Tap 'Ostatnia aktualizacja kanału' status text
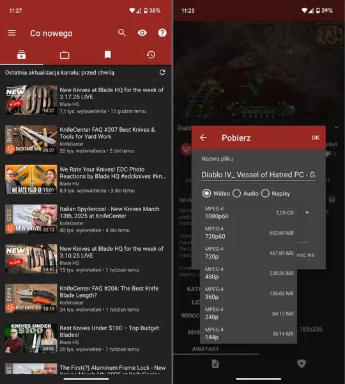 (x=59, y=72)
